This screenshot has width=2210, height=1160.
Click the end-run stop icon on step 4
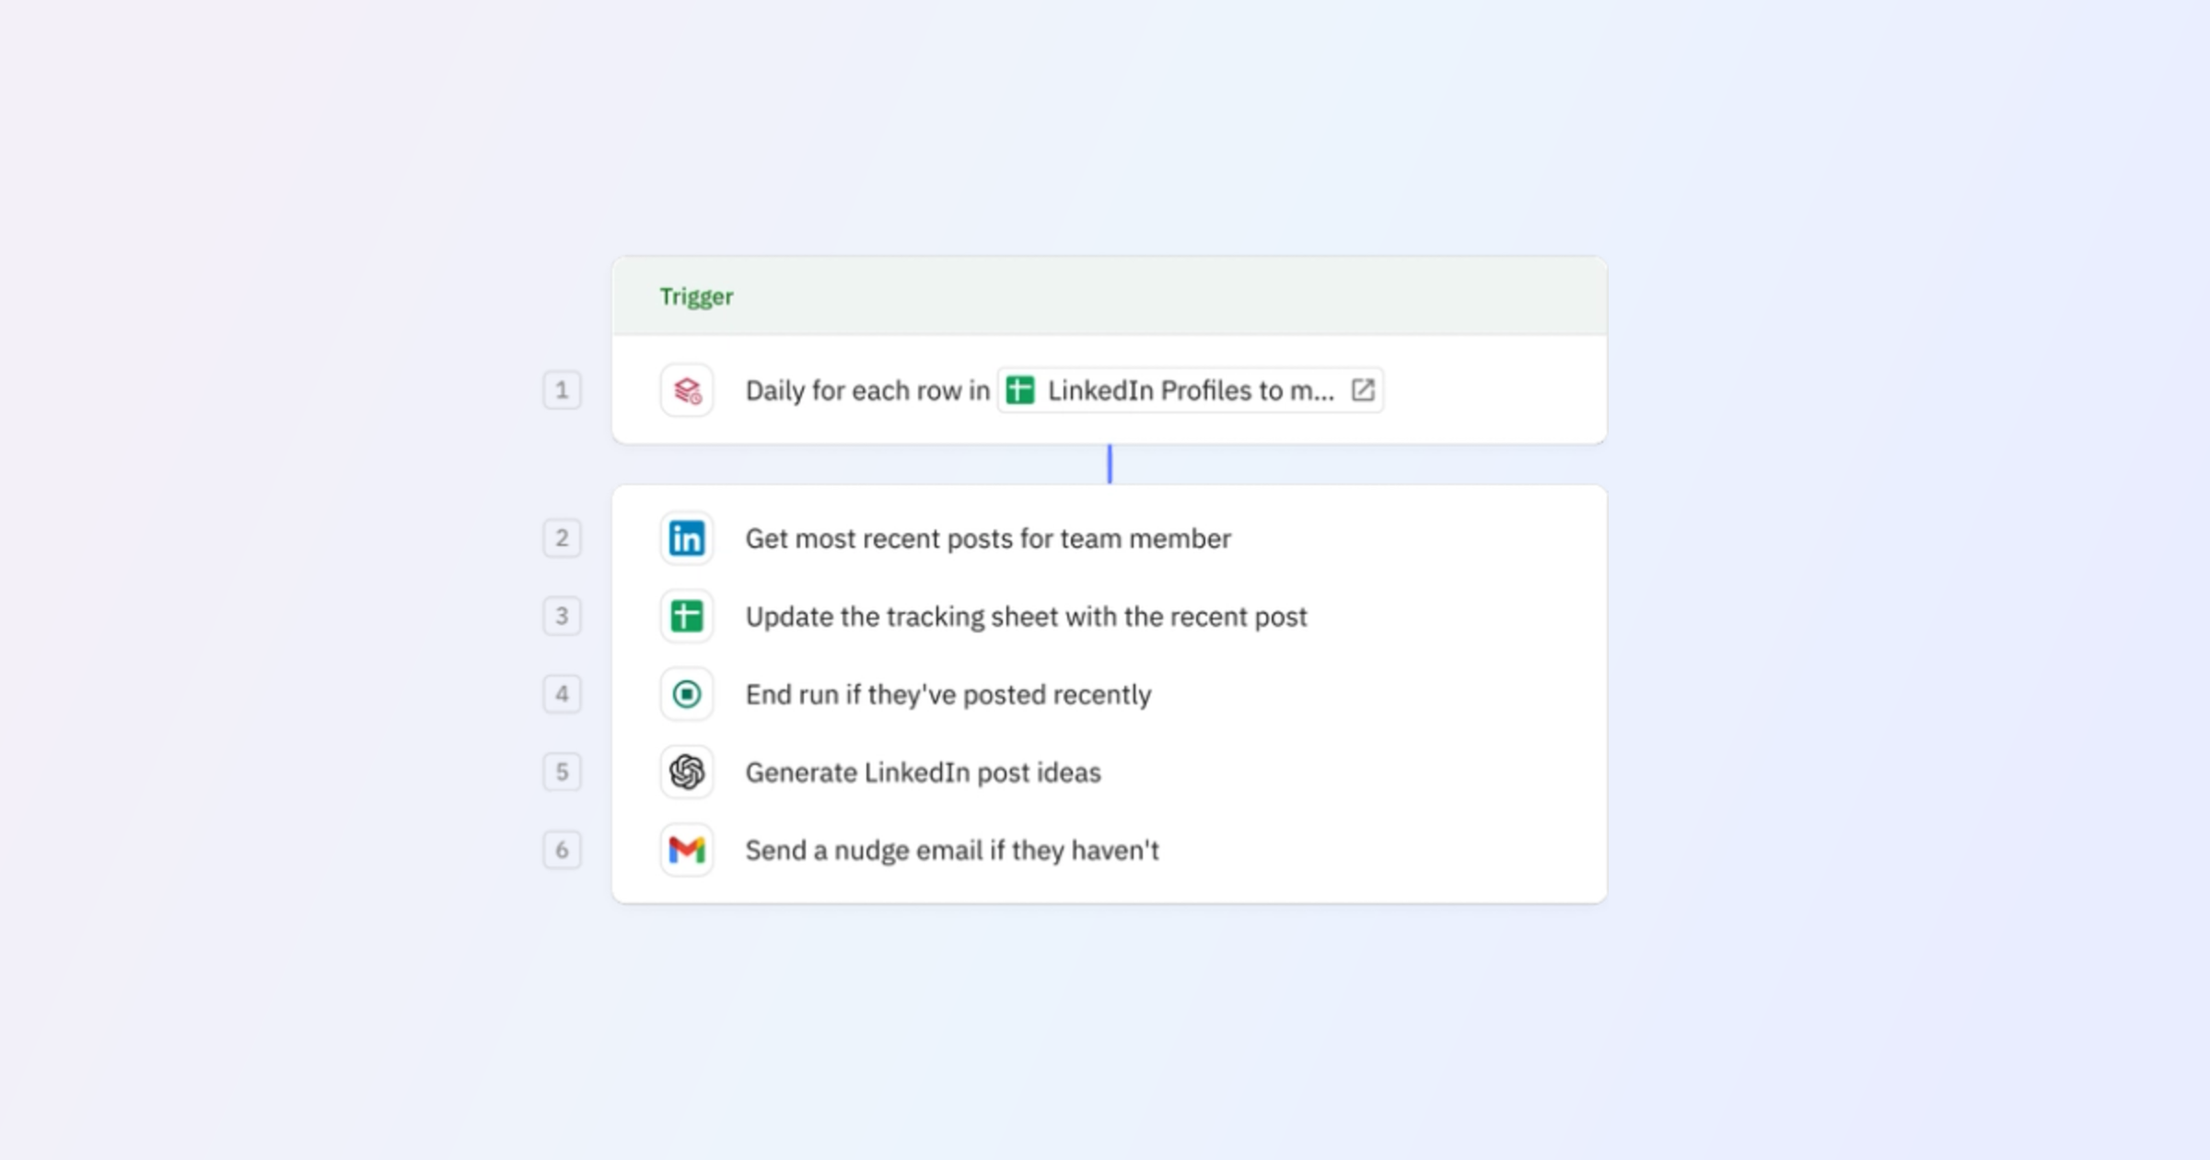[687, 694]
